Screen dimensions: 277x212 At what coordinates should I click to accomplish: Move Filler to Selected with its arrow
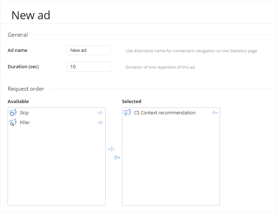pyautogui.click(x=100, y=122)
